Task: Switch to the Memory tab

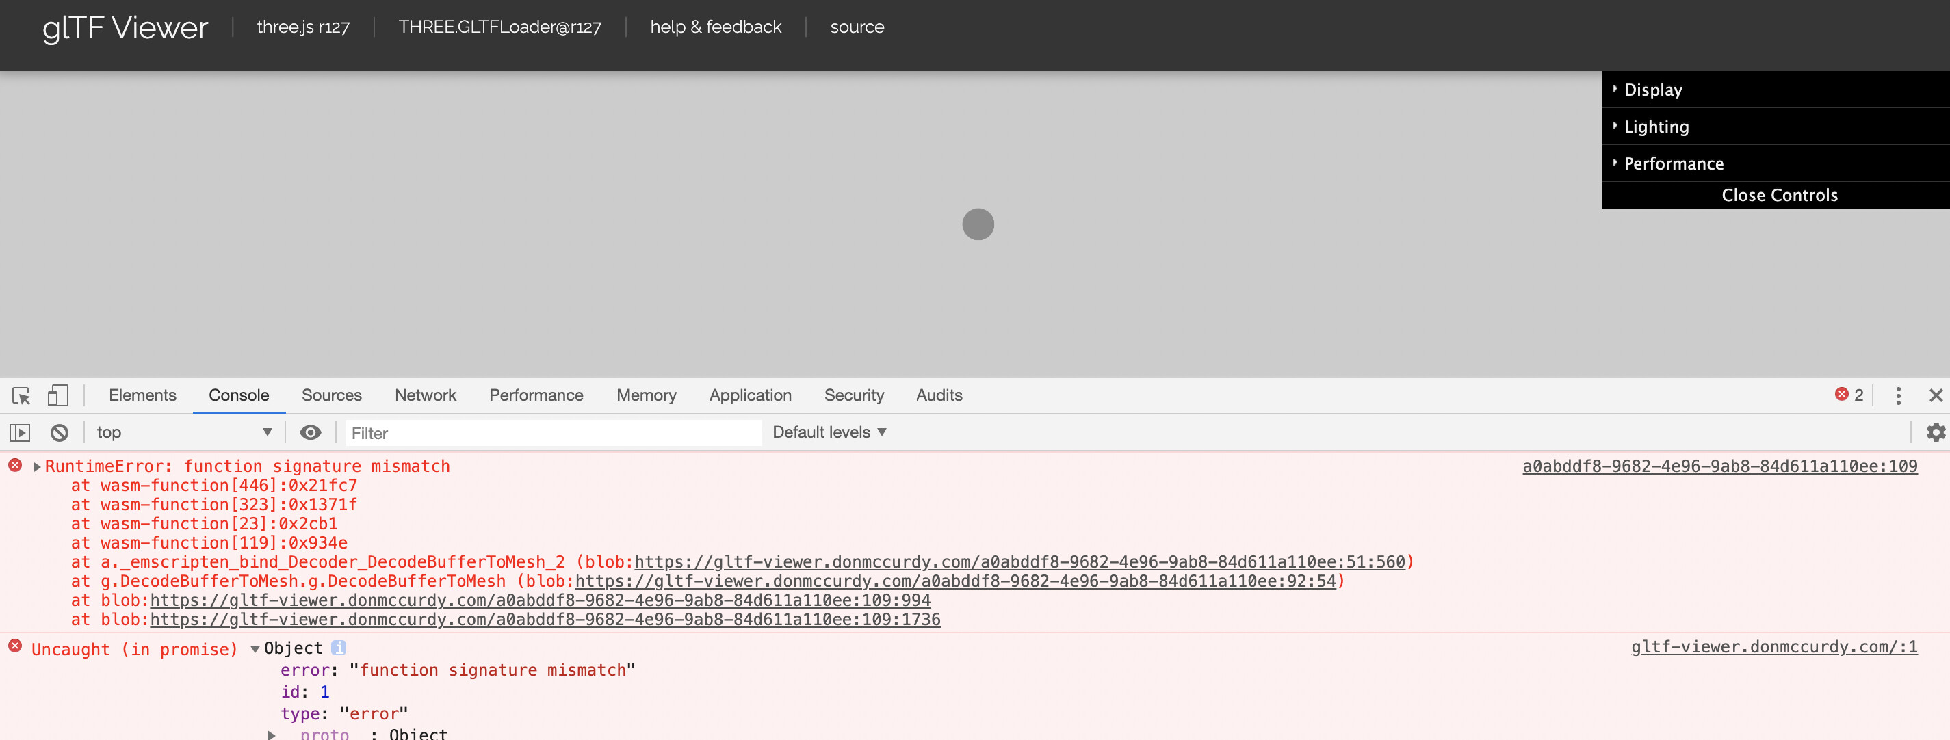Action: click(x=646, y=395)
